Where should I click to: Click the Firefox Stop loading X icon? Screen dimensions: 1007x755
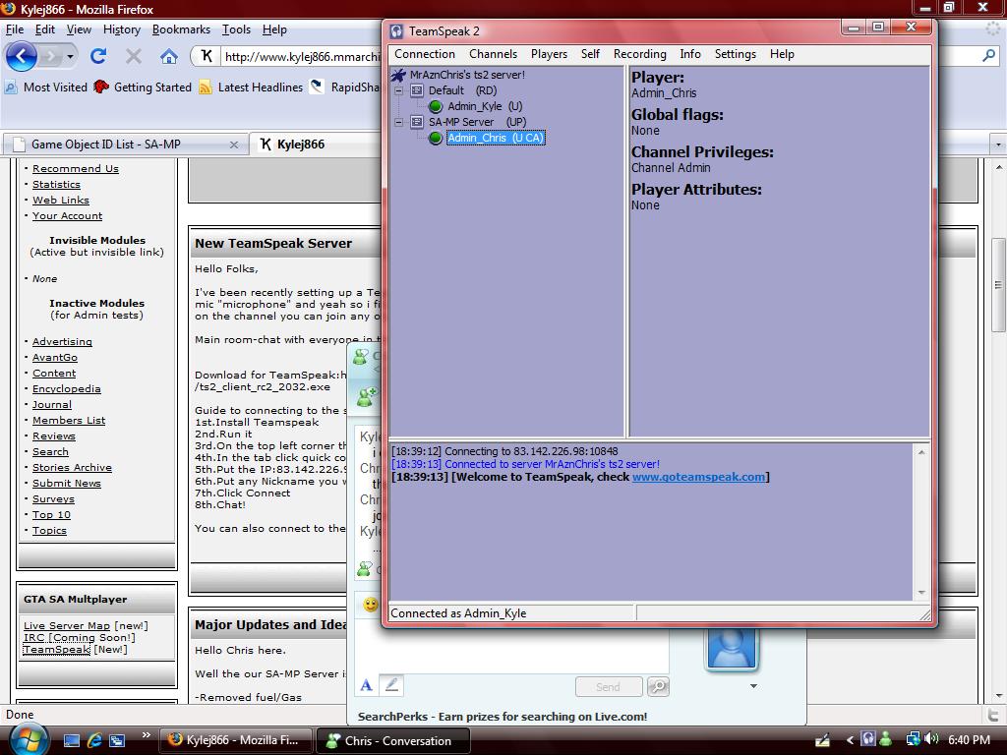point(134,56)
